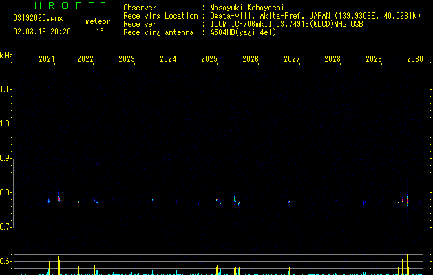Click the Receiving Location label

click(x=160, y=16)
